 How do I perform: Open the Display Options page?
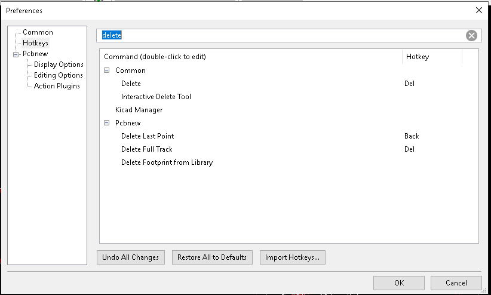[x=59, y=64]
